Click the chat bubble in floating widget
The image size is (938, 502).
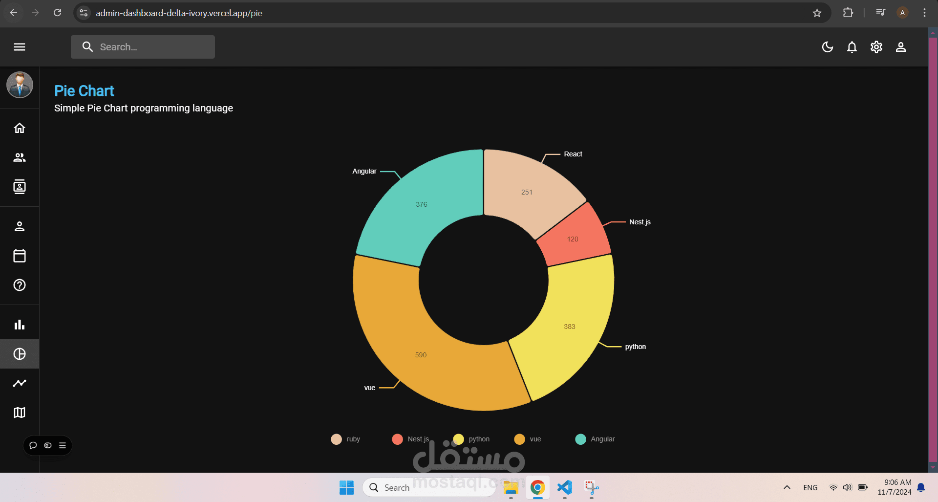pyautogui.click(x=33, y=445)
